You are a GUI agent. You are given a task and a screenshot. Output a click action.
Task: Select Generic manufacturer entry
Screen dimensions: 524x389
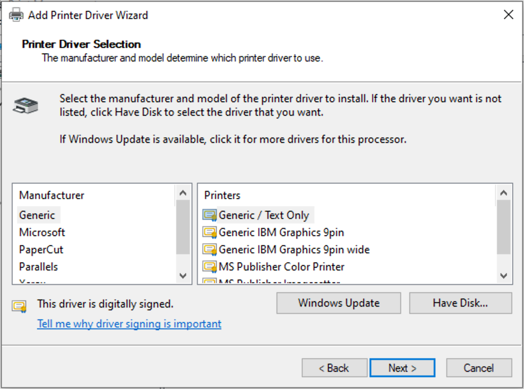coord(37,215)
